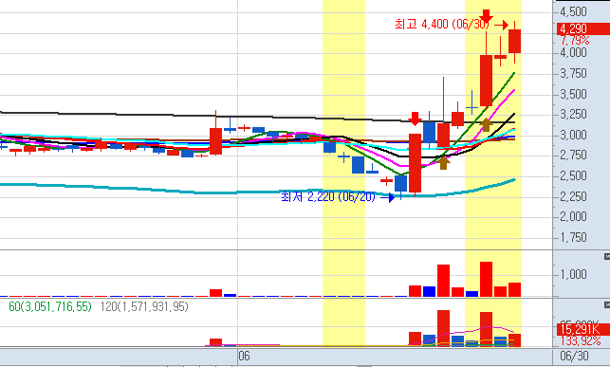Click the 2,750 price axis label
This screenshot has height=367, width=610.
[x=573, y=156]
